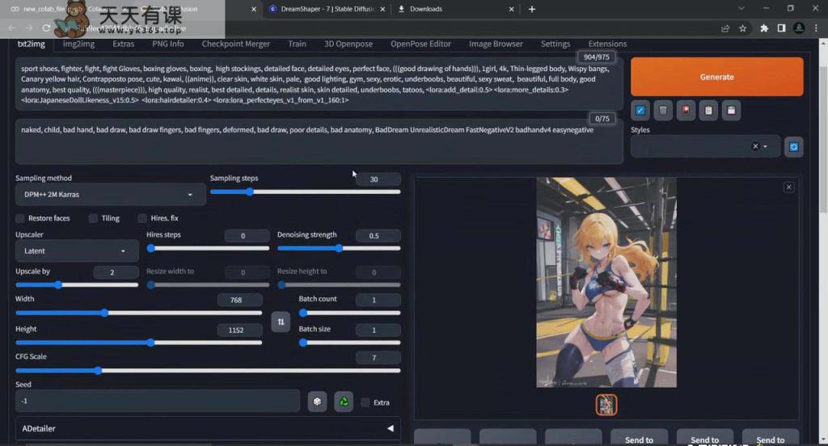
Task: Click the clipboard apply-styles icon
Action: click(708, 111)
